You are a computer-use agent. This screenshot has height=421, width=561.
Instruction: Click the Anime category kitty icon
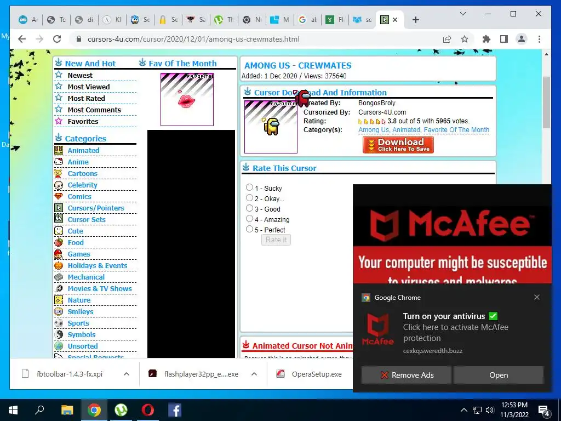(x=59, y=162)
